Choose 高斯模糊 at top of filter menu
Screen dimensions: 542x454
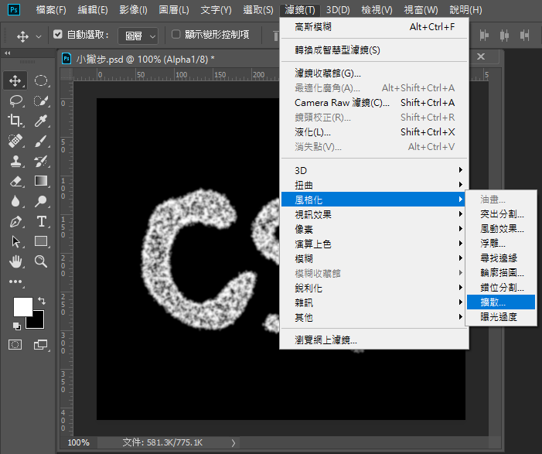[x=374, y=26]
